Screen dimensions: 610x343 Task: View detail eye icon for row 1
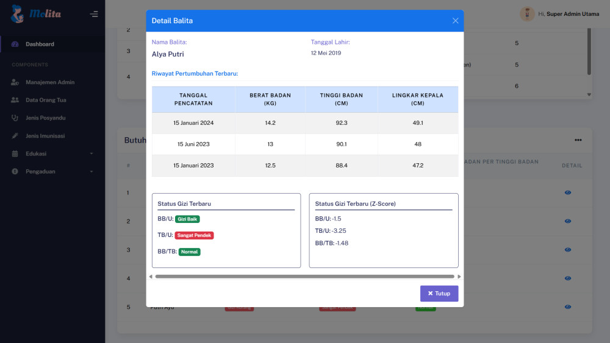(567, 193)
